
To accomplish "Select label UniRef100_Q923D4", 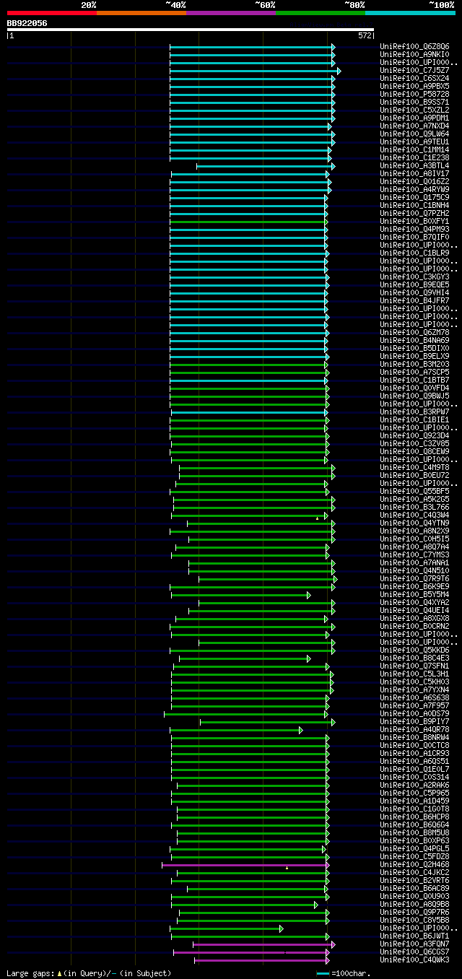I will coord(414,436).
